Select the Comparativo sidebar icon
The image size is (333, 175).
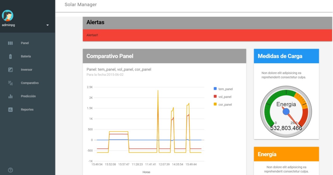coord(10,83)
